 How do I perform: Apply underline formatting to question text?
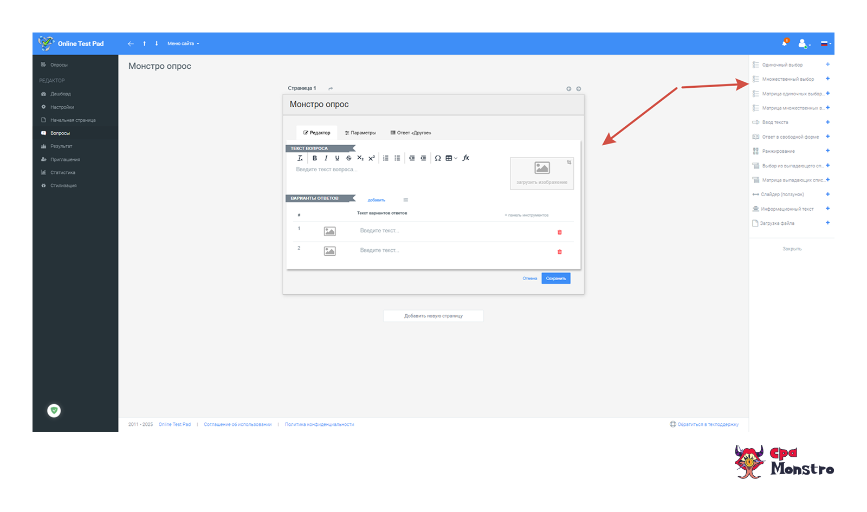(337, 158)
